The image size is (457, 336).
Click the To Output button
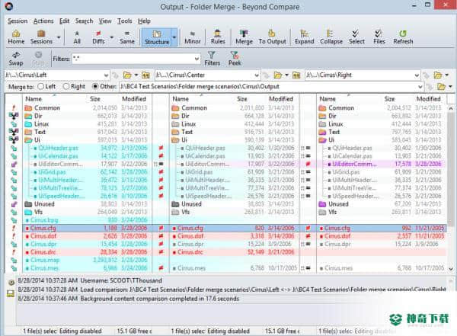272,37
